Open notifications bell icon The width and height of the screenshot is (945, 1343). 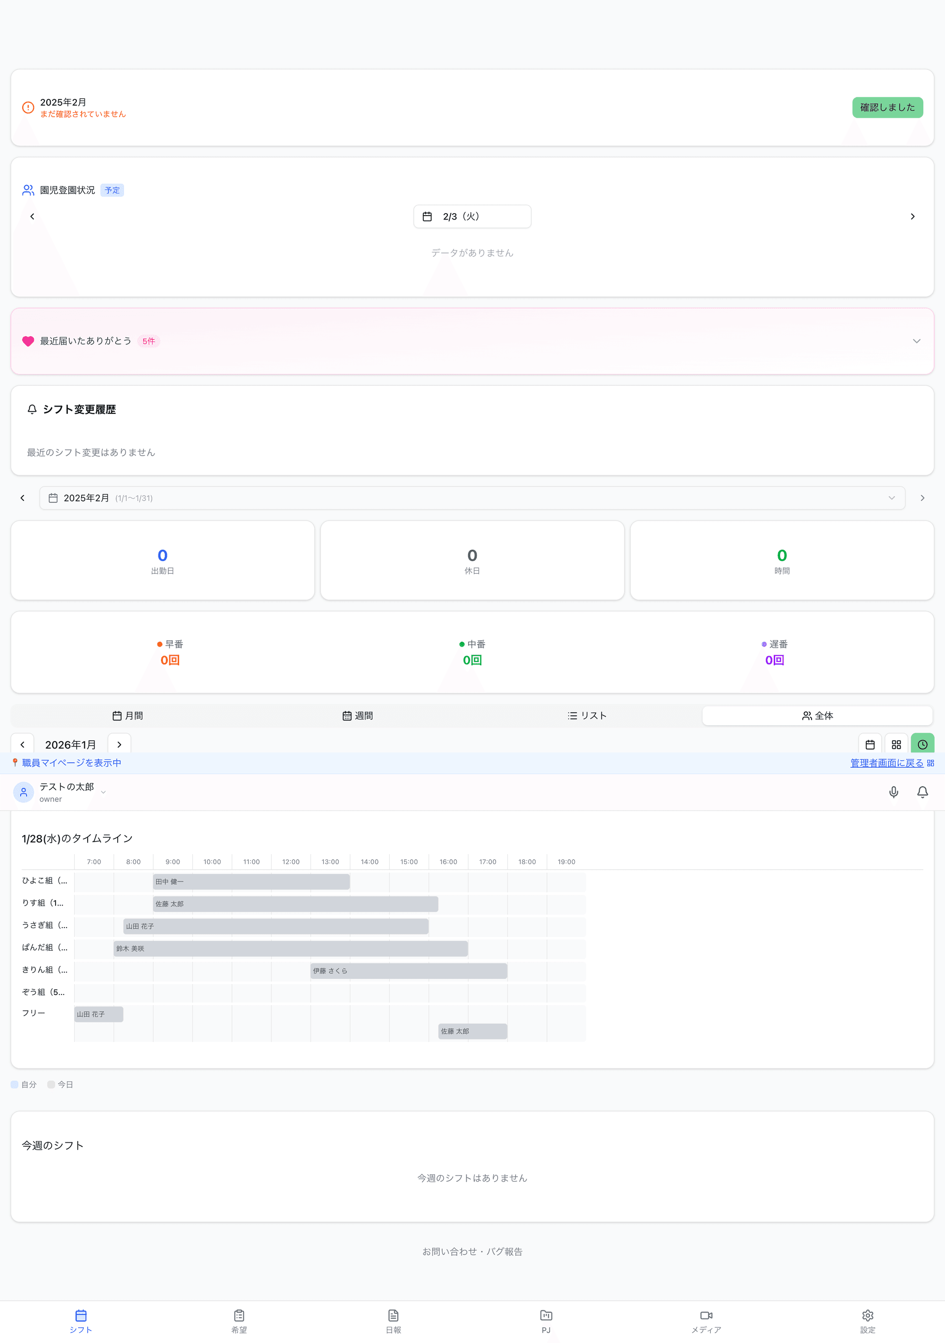(922, 792)
